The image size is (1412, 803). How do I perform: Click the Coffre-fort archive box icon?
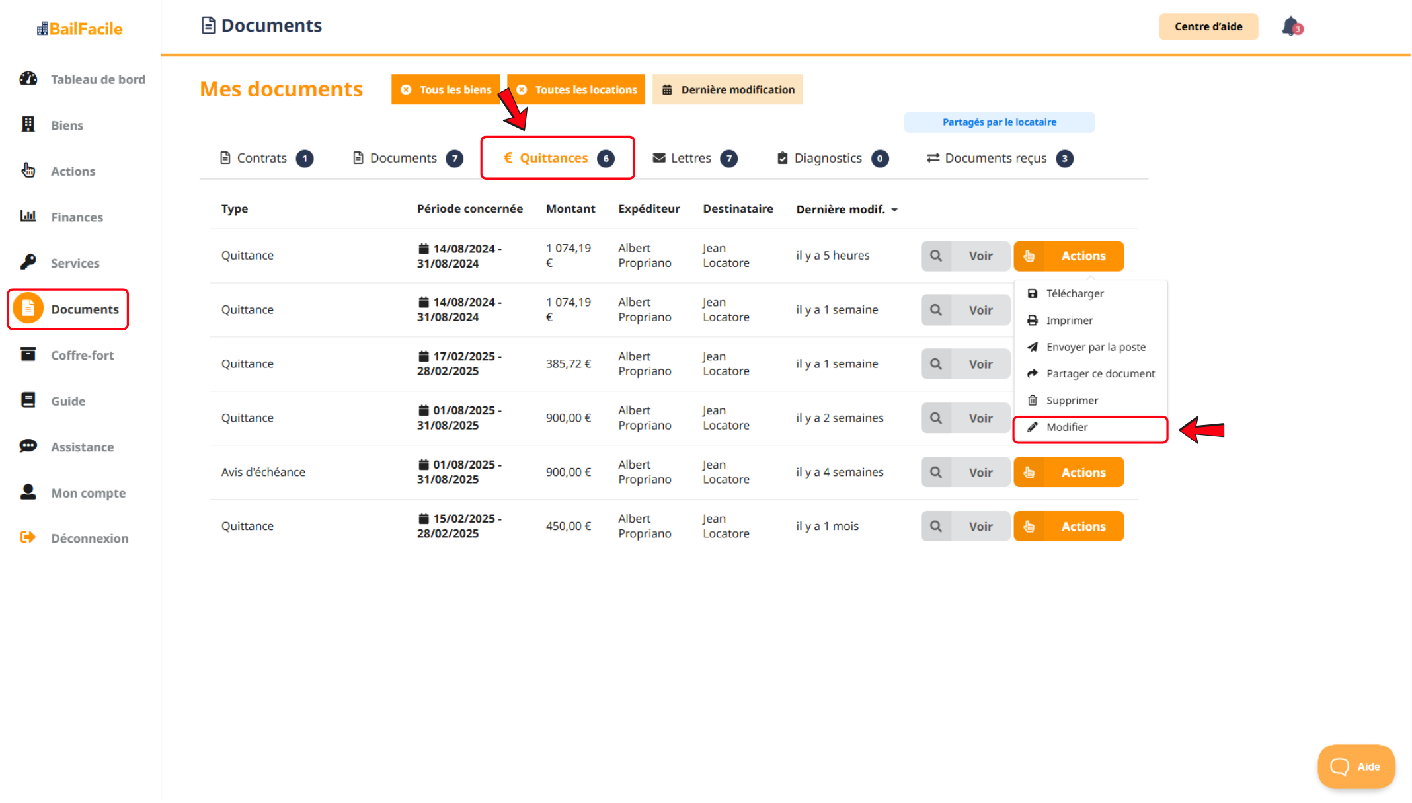coord(28,354)
